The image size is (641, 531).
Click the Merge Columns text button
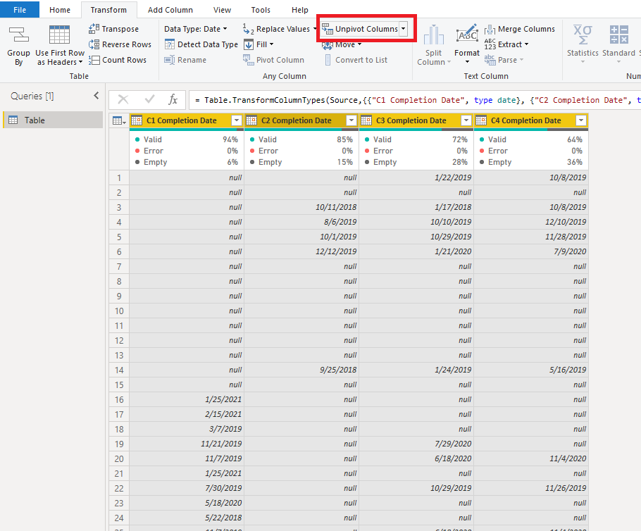tap(526, 29)
